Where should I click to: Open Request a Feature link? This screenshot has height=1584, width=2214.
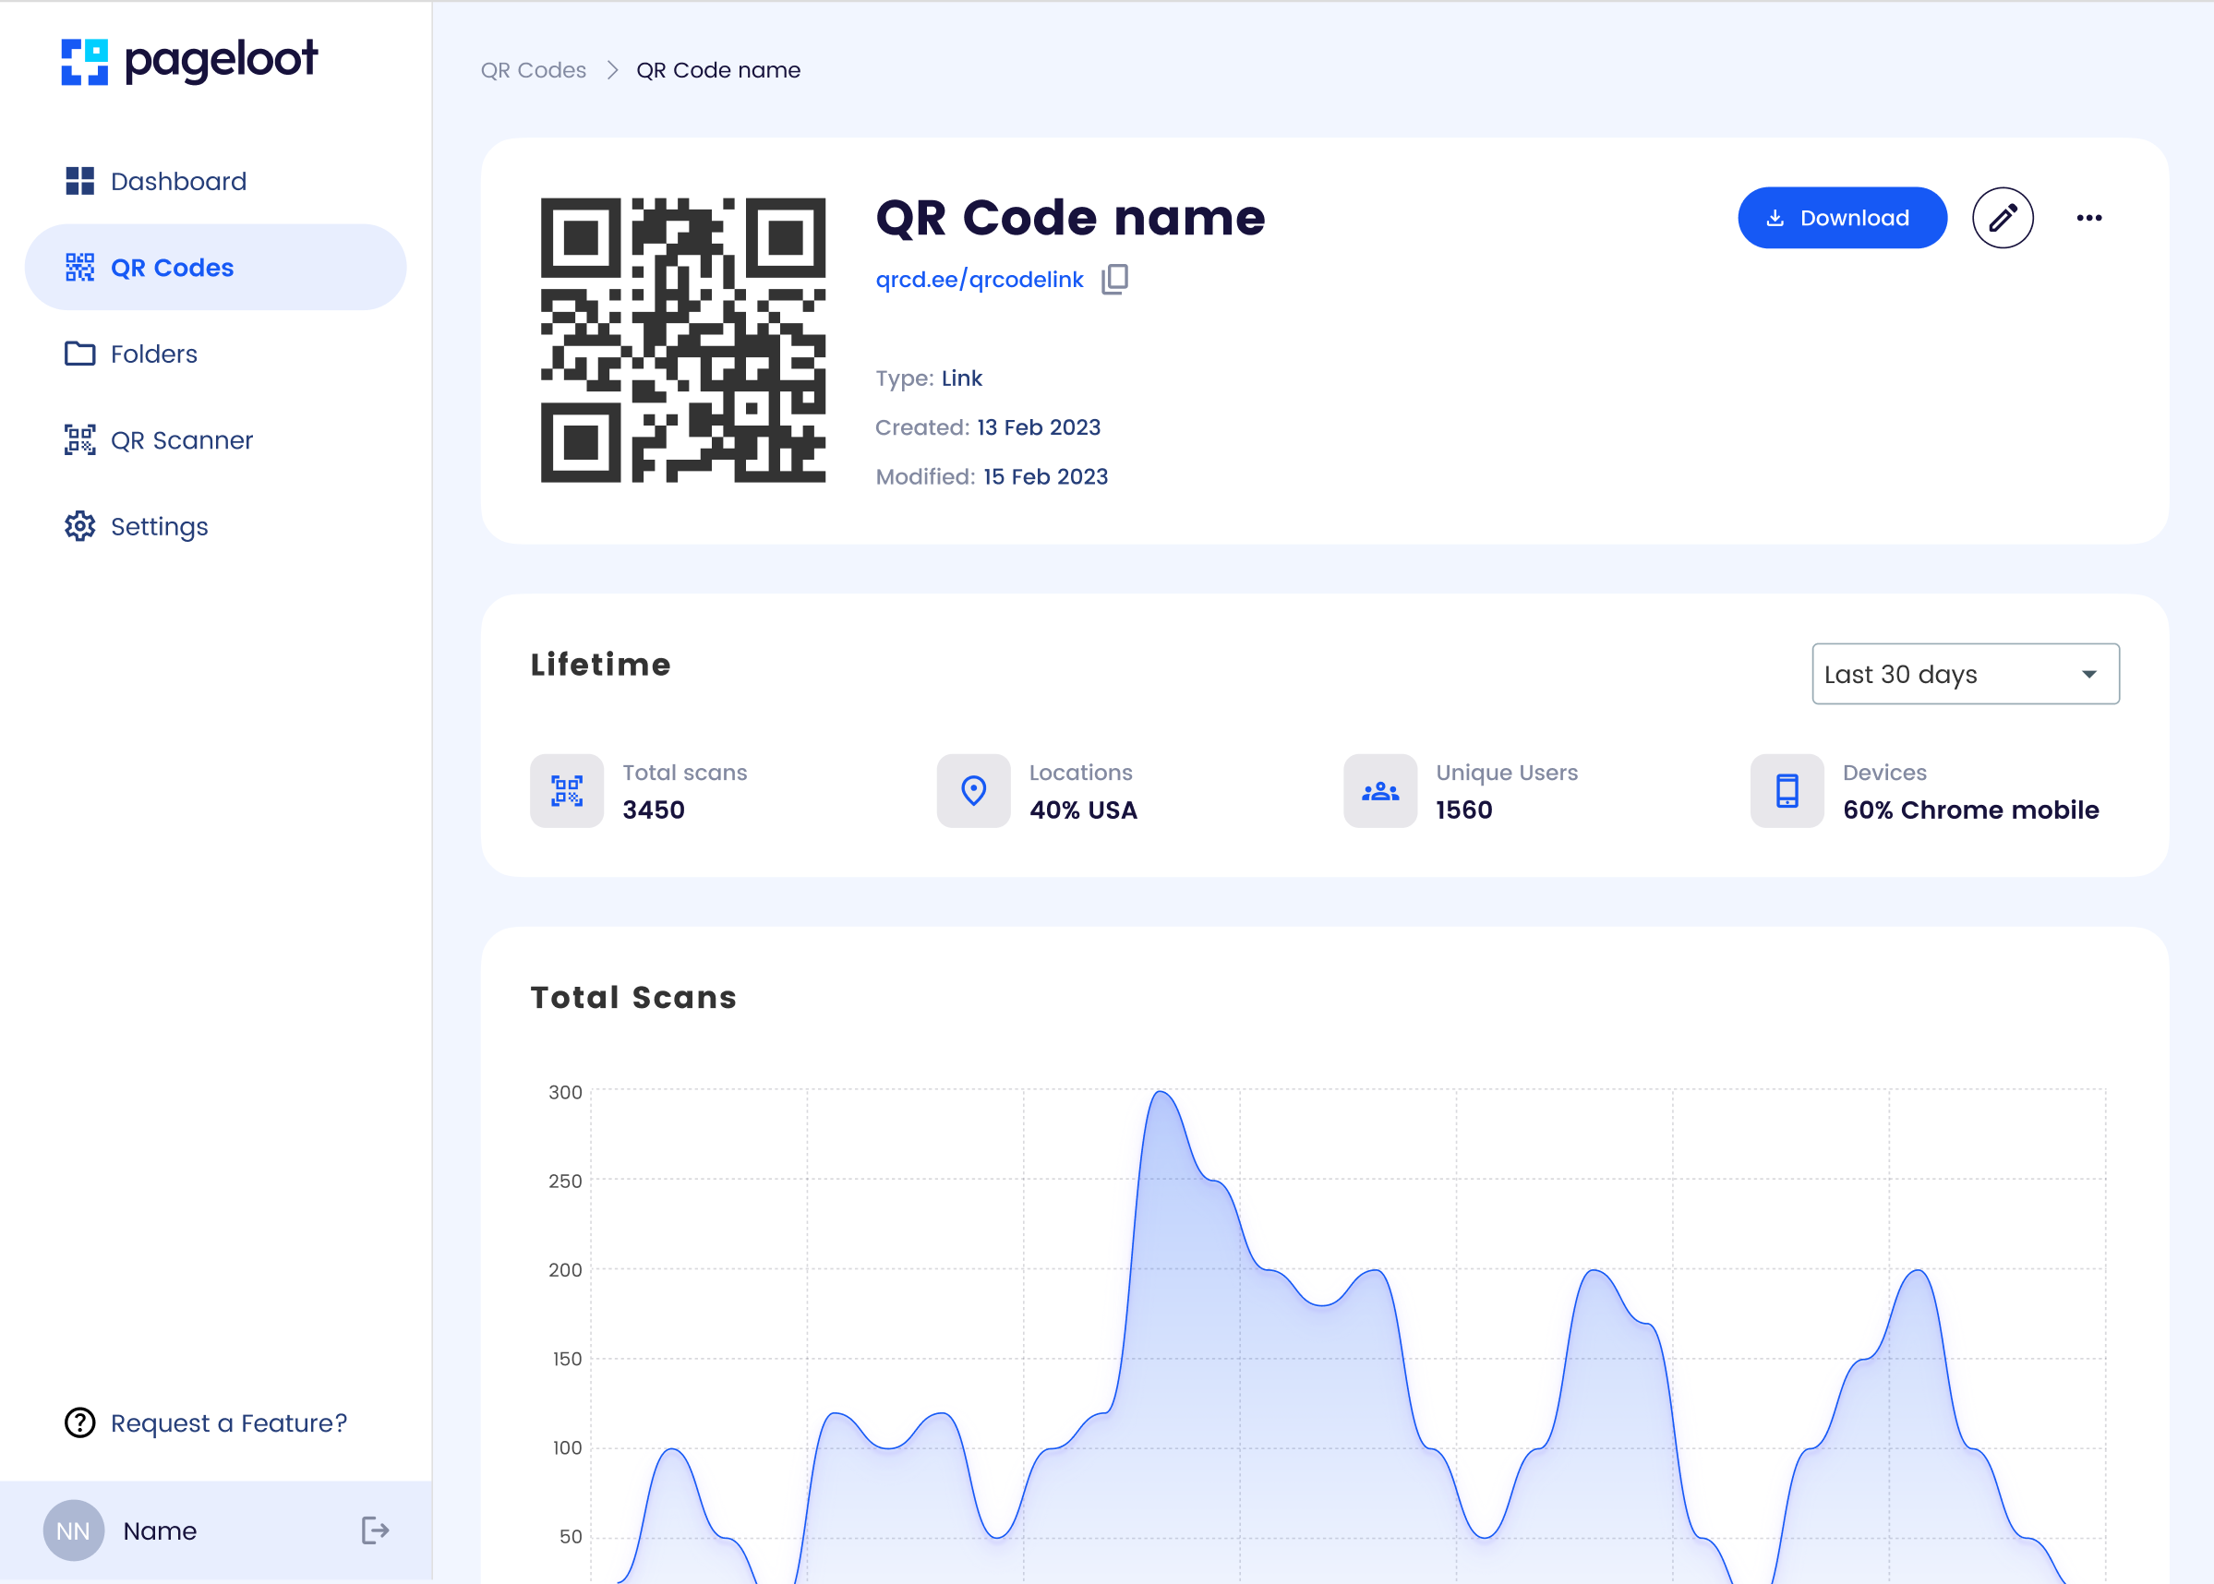(229, 1423)
